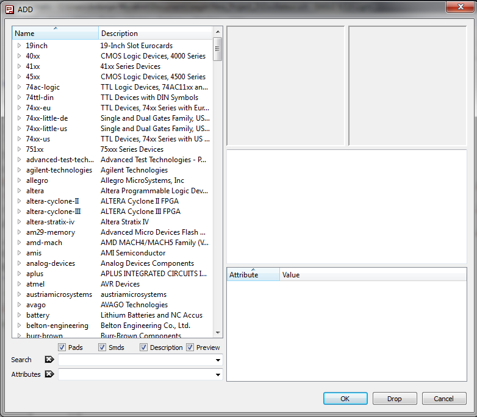This screenshot has height=417, width=477.
Task: Expand the atmel library tree node
Action: click(x=19, y=284)
